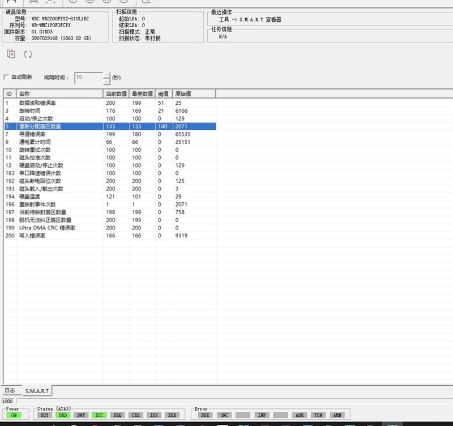Screen dimensions: 453x426
Task: Sort by the ID column header
Action: coord(10,93)
